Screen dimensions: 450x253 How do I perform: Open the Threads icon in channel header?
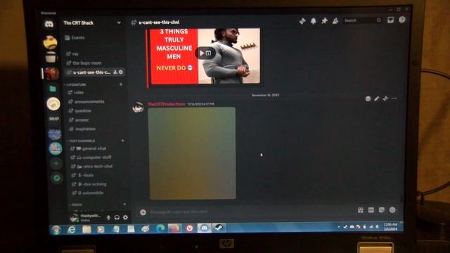302,21
